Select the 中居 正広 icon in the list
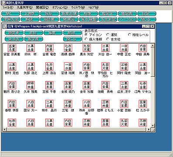Image resolution: width=173 pixels, height=157 pixels. click(x=124, y=48)
